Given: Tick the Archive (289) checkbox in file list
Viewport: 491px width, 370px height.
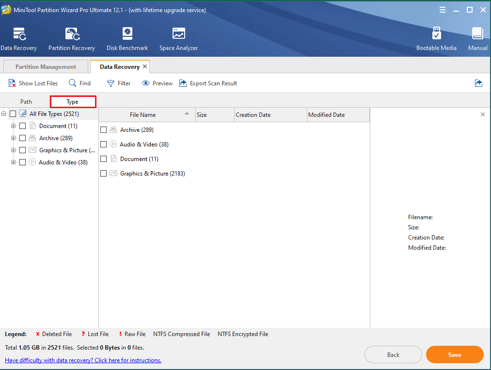Looking at the screenshot, I should (x=103, y=129).
